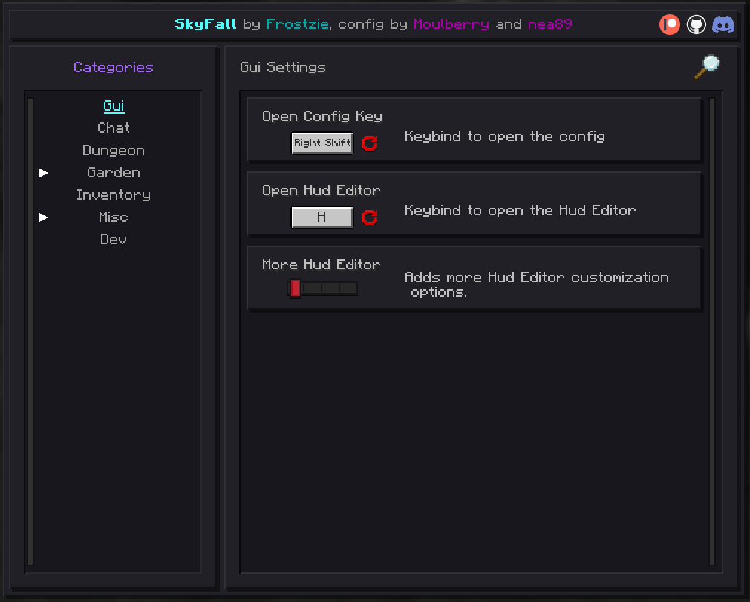Select the Garden category label
Image resolution: width=750 pixels, height=602 pixels.
(114, 173)
